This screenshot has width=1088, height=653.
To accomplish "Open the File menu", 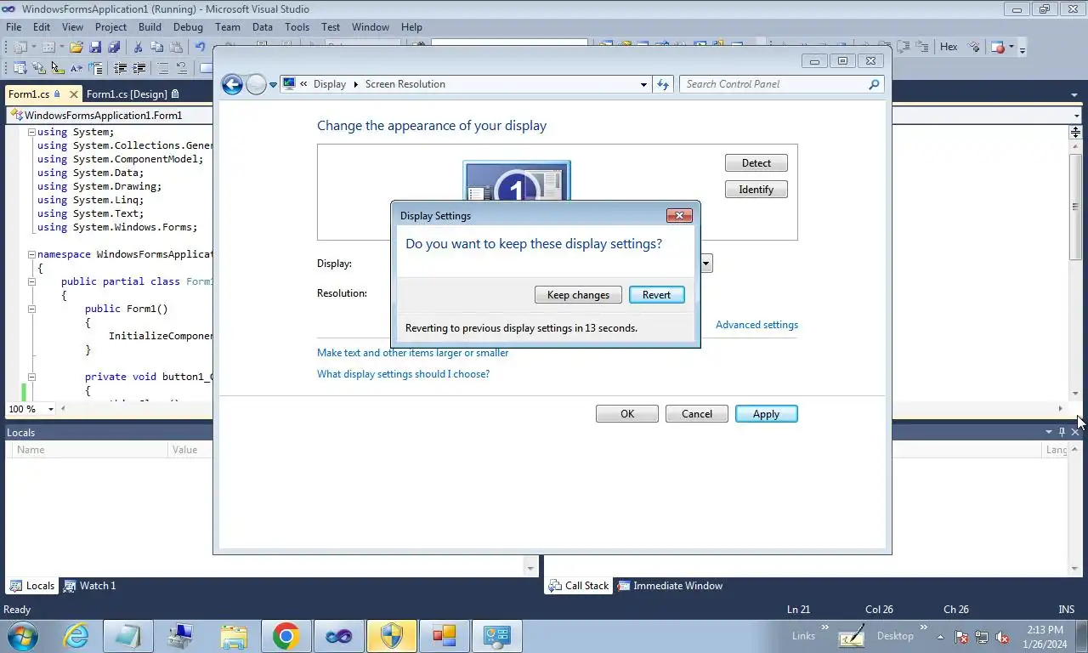I will click(14, 26).
